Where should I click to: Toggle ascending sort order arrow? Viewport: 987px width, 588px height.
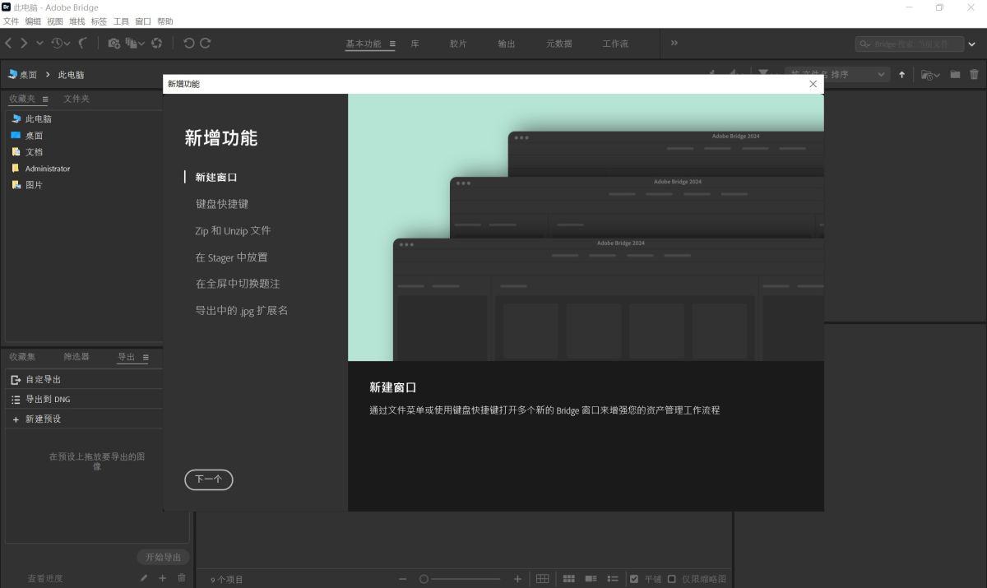(x=901, y=75)
